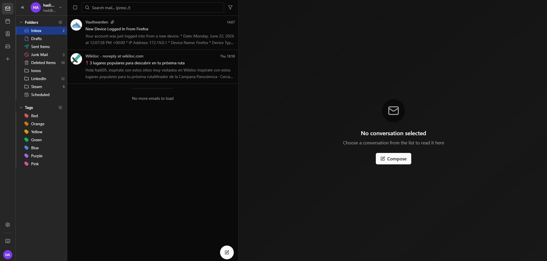This screenshot has height=261, width=547.
Task: Open the Drafts folder
Action: coord(41,39)
